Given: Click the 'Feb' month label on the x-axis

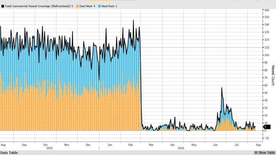Looking at the screenshot, I should coord(130,145).
